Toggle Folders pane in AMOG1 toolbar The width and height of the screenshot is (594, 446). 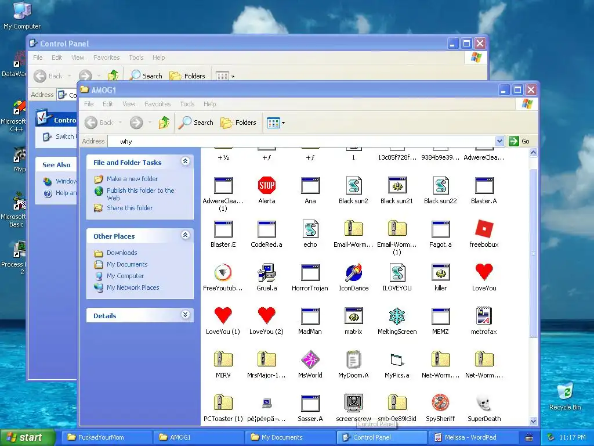pyautogui.click(x=238, y=123)
